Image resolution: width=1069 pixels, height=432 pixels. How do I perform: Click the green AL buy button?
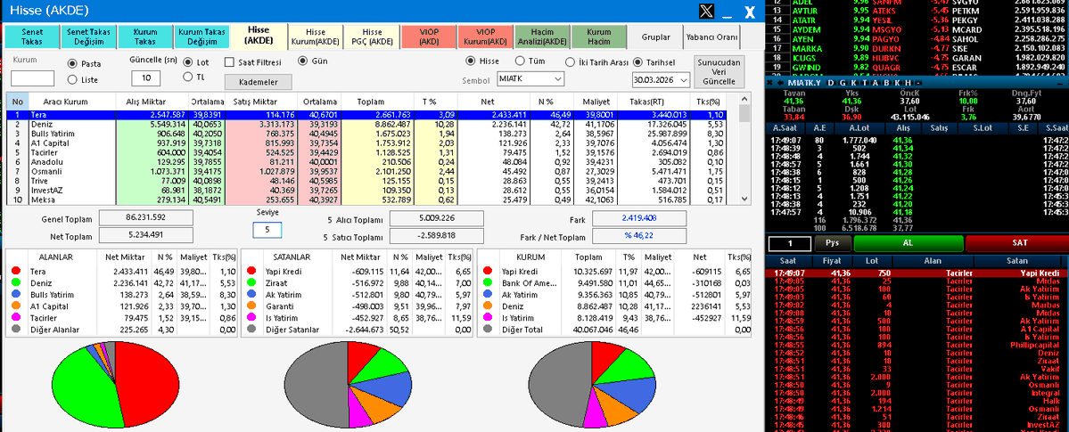[x=909, y=242]
